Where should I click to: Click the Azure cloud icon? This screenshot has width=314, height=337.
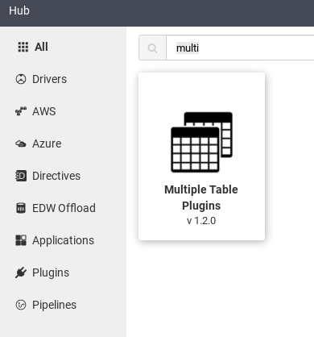tap(21, 144)
